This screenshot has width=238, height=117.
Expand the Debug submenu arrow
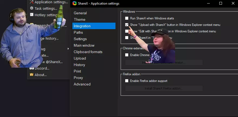pos(68,49)
